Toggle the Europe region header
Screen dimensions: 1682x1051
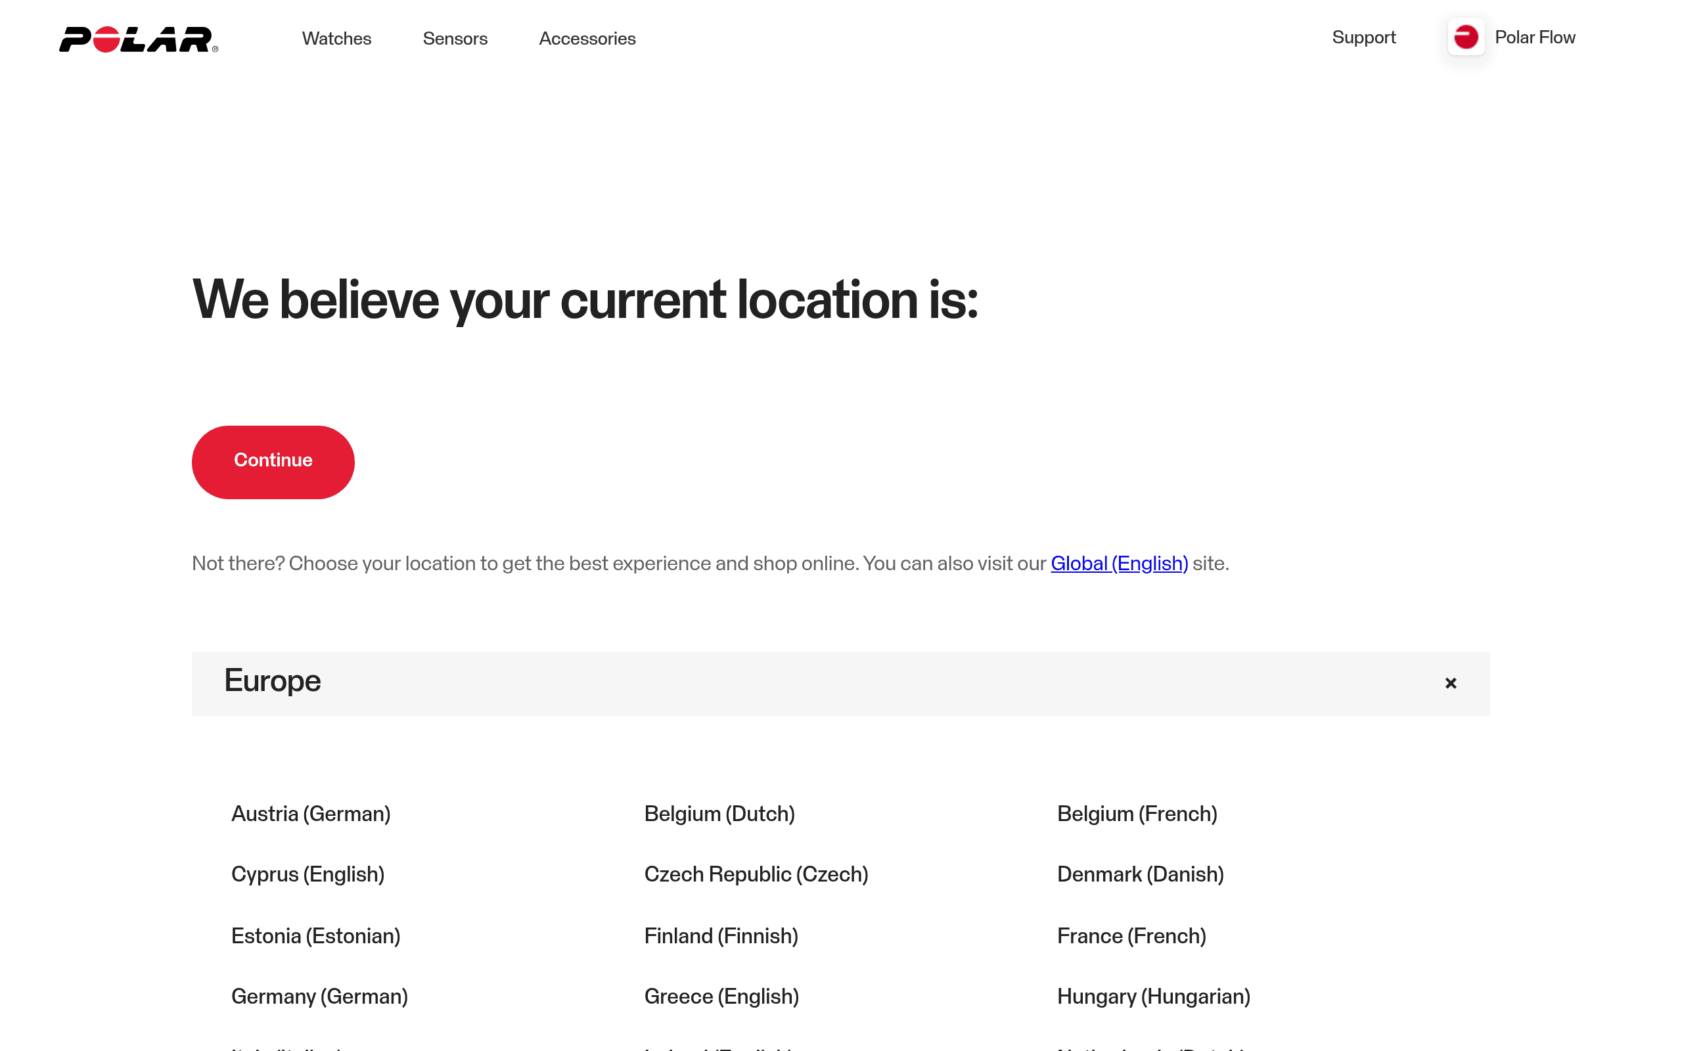pyautogui.click(x=840, y=683)
